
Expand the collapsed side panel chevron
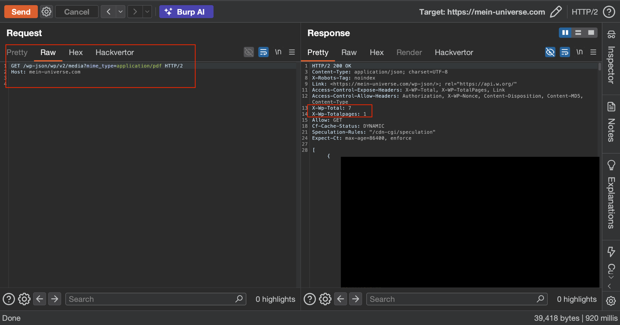610,286
